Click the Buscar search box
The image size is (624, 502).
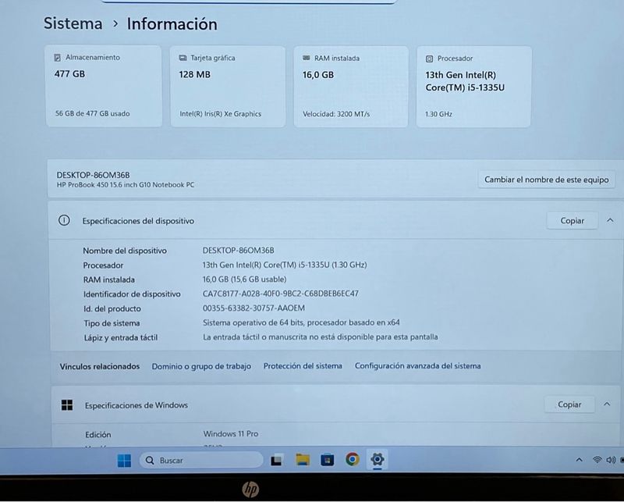coord(201,460)
